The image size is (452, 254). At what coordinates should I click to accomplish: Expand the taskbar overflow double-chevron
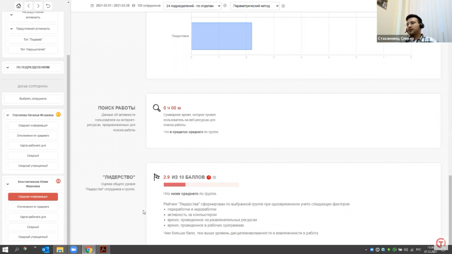coord(35,248)
